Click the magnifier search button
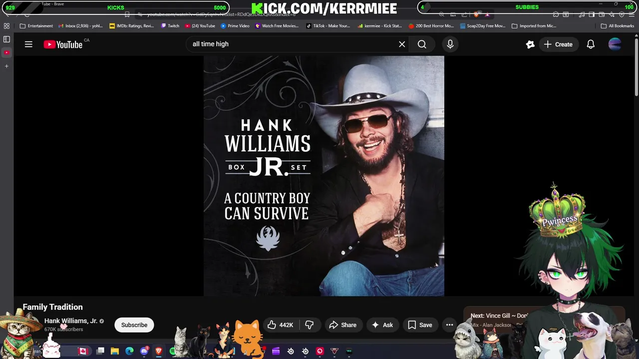Screen dimensions: 639x359 tap(422, 44)
